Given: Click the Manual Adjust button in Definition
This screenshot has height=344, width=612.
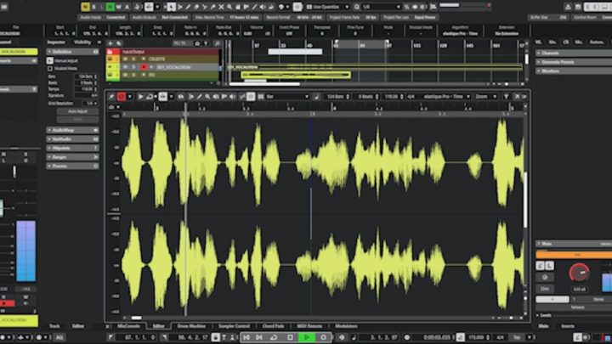Looking at the screenshot, I should click(x=50, y=60).
